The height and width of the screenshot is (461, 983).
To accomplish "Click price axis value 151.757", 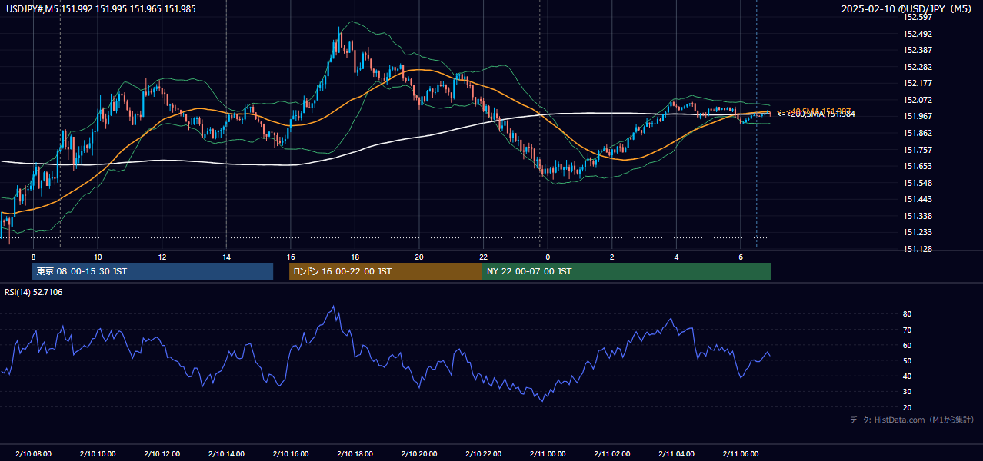I will coord(918,150).
